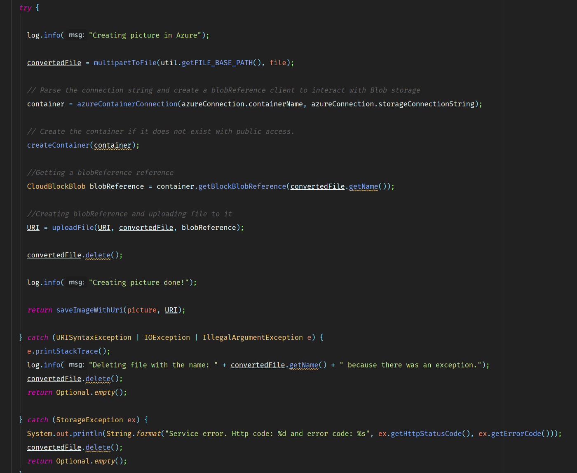577x473 pixels.
Task: Select the CloudBlockBlob type name
Action: coord(56,186)
